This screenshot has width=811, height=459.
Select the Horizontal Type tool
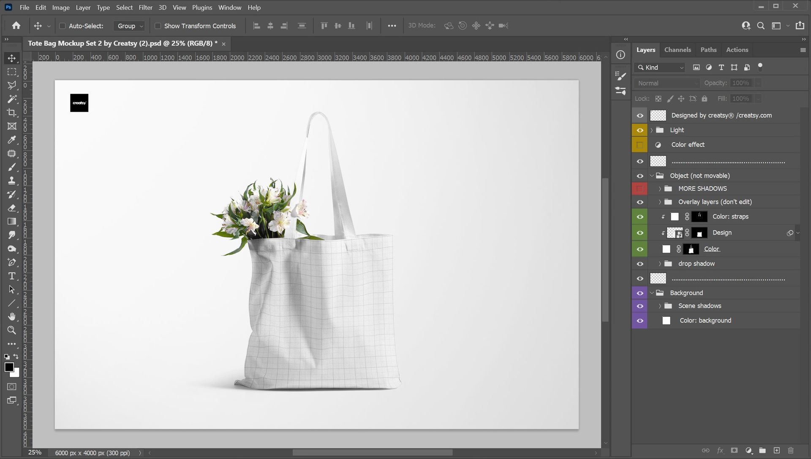(12, 276)
